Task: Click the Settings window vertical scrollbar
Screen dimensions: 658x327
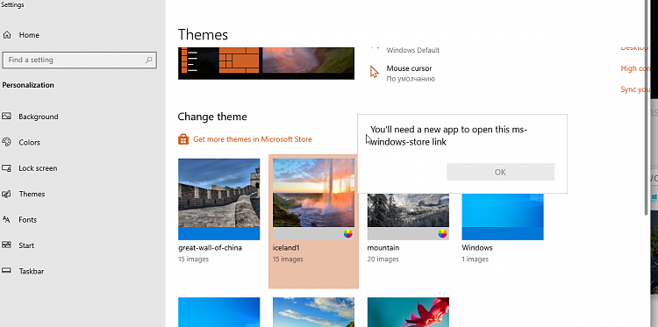Action: [x=647, y=107]
